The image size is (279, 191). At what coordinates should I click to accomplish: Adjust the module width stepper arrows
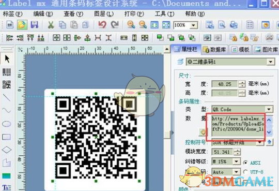(x=237, y=152)
